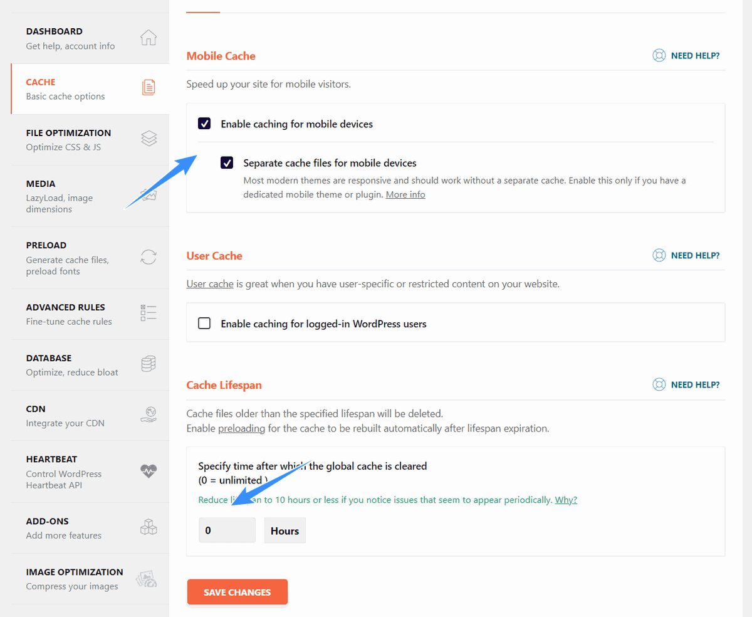Viewport: 752px width, 617px height.
Task: Open the Dashboard menu section
Action: click(90, 38)
